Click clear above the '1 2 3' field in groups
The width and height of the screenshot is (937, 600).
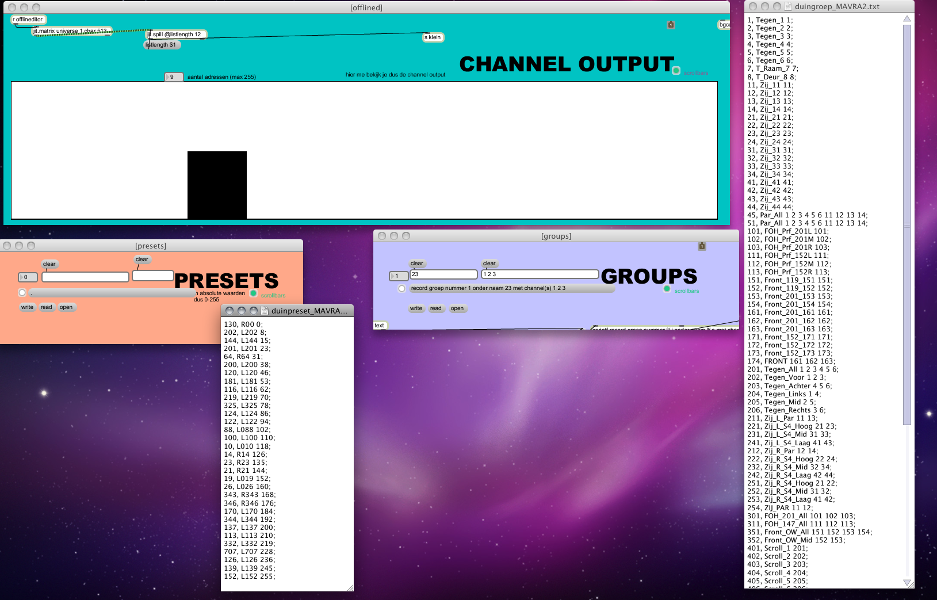point(489,263)
